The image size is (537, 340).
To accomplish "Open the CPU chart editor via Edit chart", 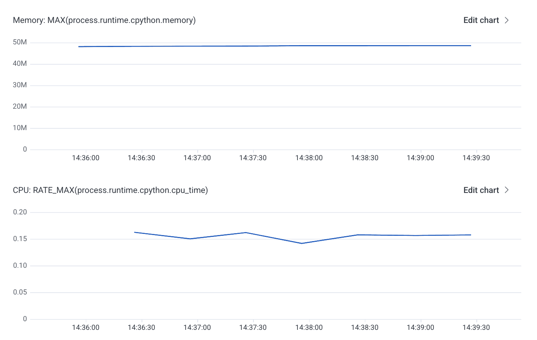I will coord(481,190).
